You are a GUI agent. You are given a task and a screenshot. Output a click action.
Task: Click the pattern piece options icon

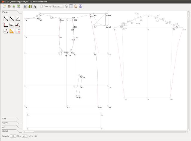(x=66, y=6)
